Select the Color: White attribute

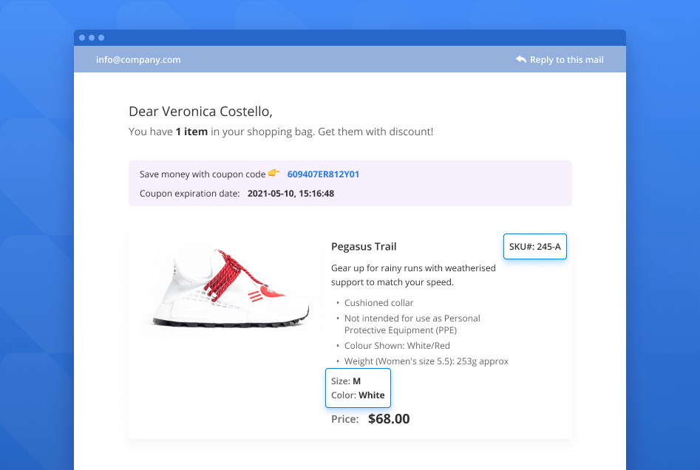pyautogui.click(x=358, y=395)
